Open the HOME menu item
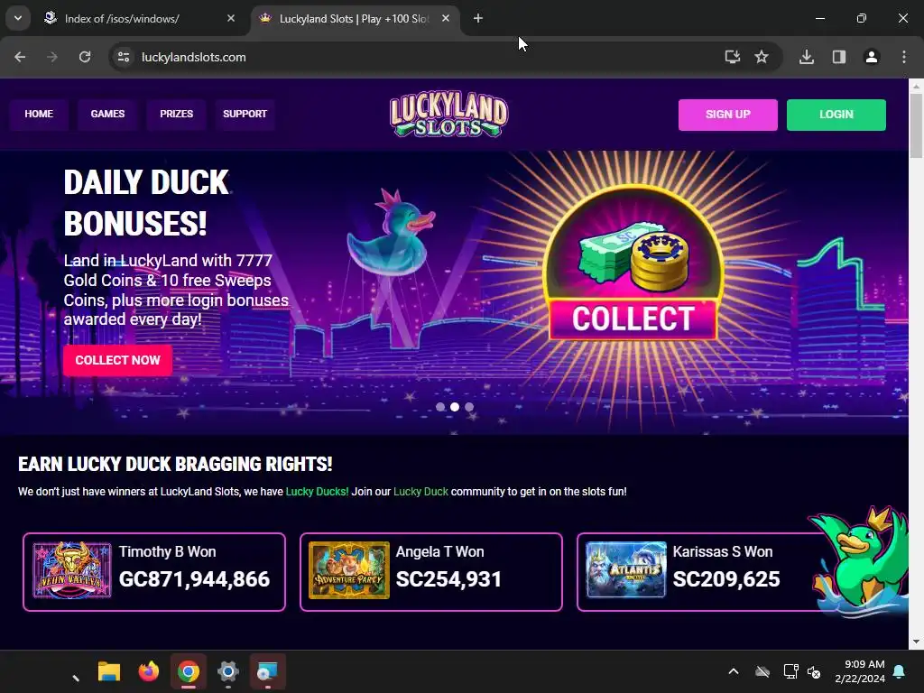 pos(39,114)
